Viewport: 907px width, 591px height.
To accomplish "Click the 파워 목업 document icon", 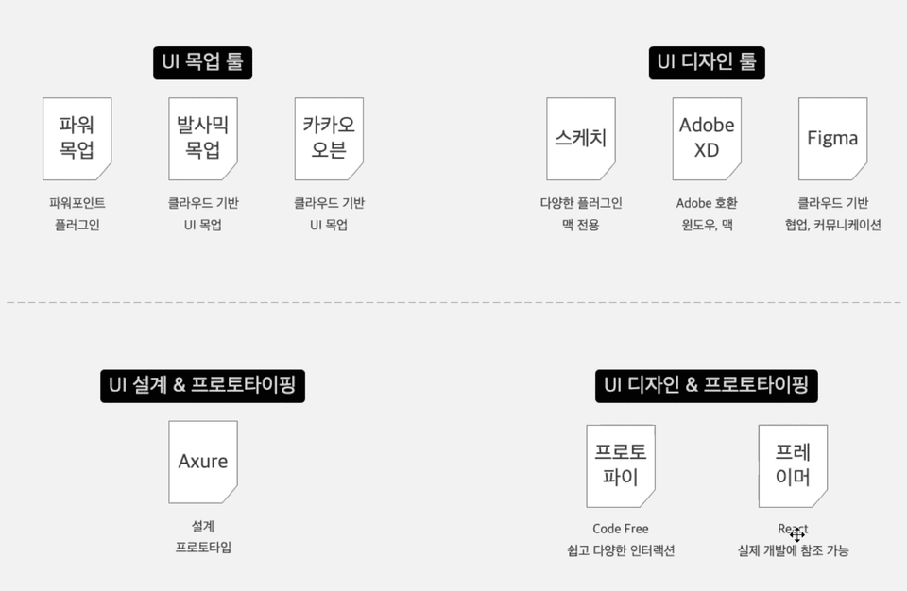I will pyautogui.click(x=77, y=139).
